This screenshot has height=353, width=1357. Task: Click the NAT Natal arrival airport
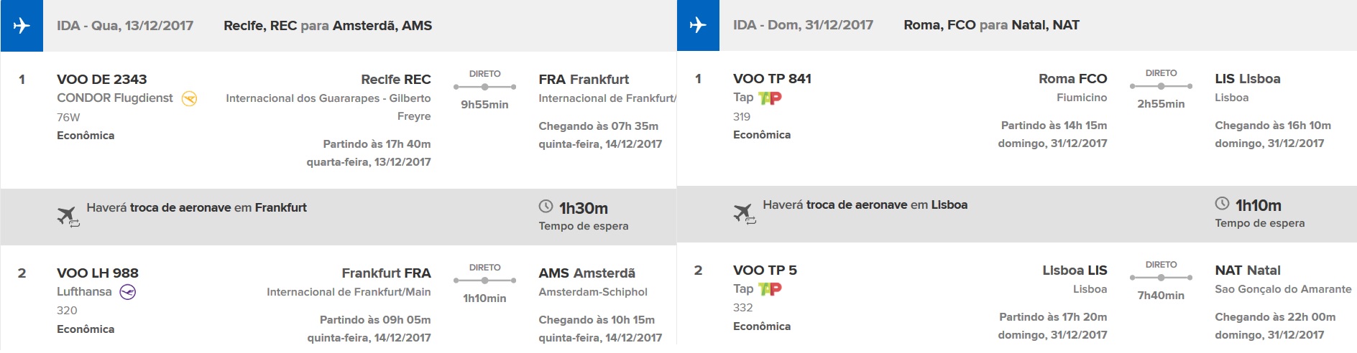point(1248,270)
